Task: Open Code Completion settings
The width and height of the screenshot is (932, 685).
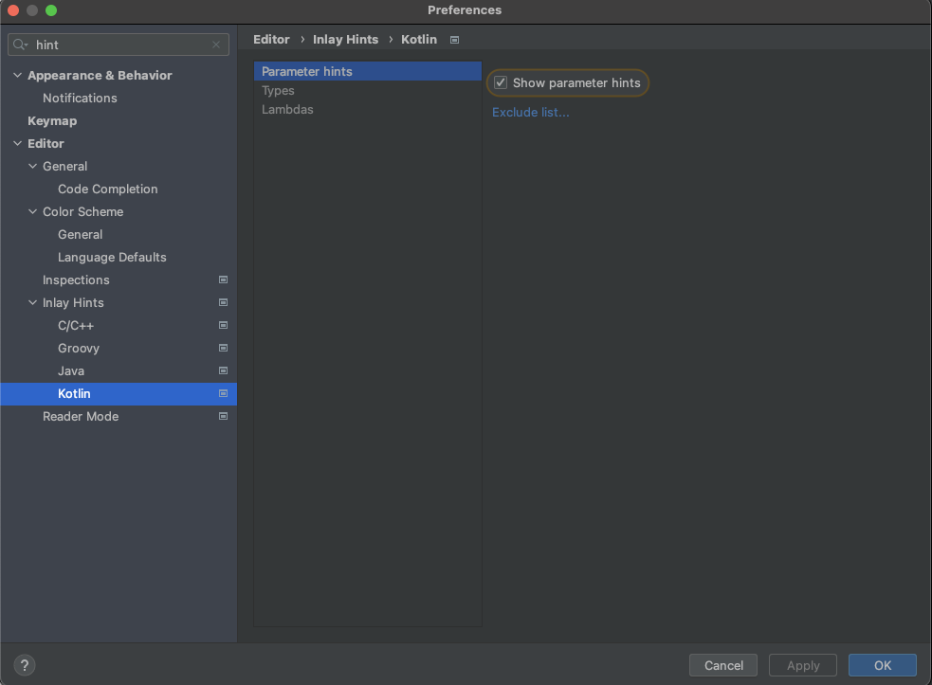Action: [x=107, y=189]
